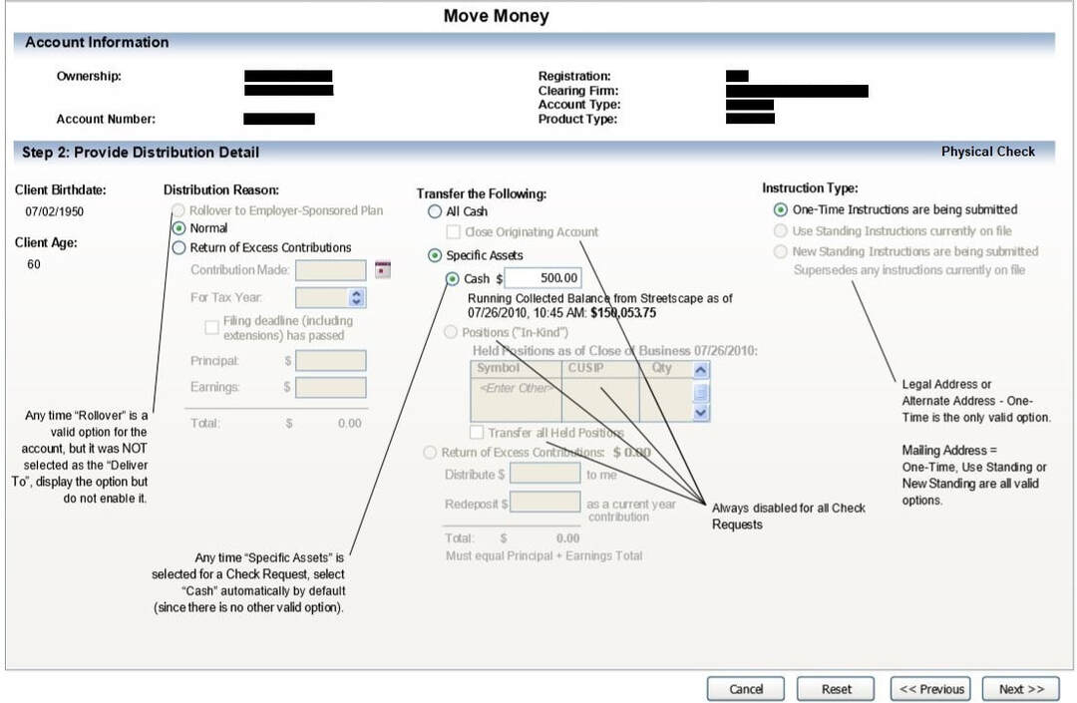Click the Cancel button
Screen dimensions: 1077x703
point(745,689)
